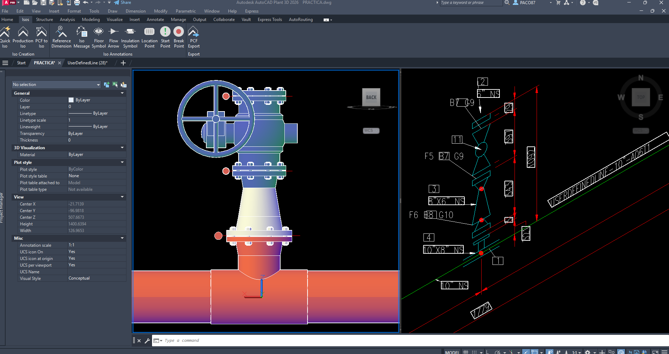Place an Insulation Symbol
This screenshot has height=354, width=669.
click(x=130, y=37)
